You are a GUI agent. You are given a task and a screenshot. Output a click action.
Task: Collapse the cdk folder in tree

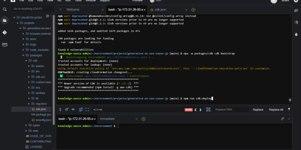27,60
